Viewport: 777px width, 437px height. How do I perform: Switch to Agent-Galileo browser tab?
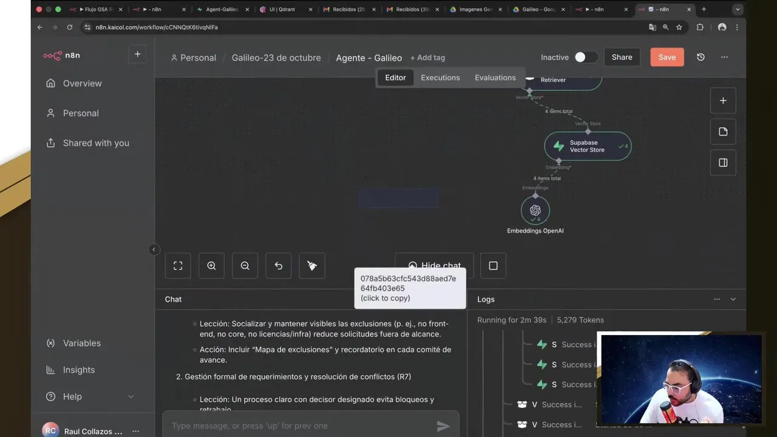(x=222, y=9)
